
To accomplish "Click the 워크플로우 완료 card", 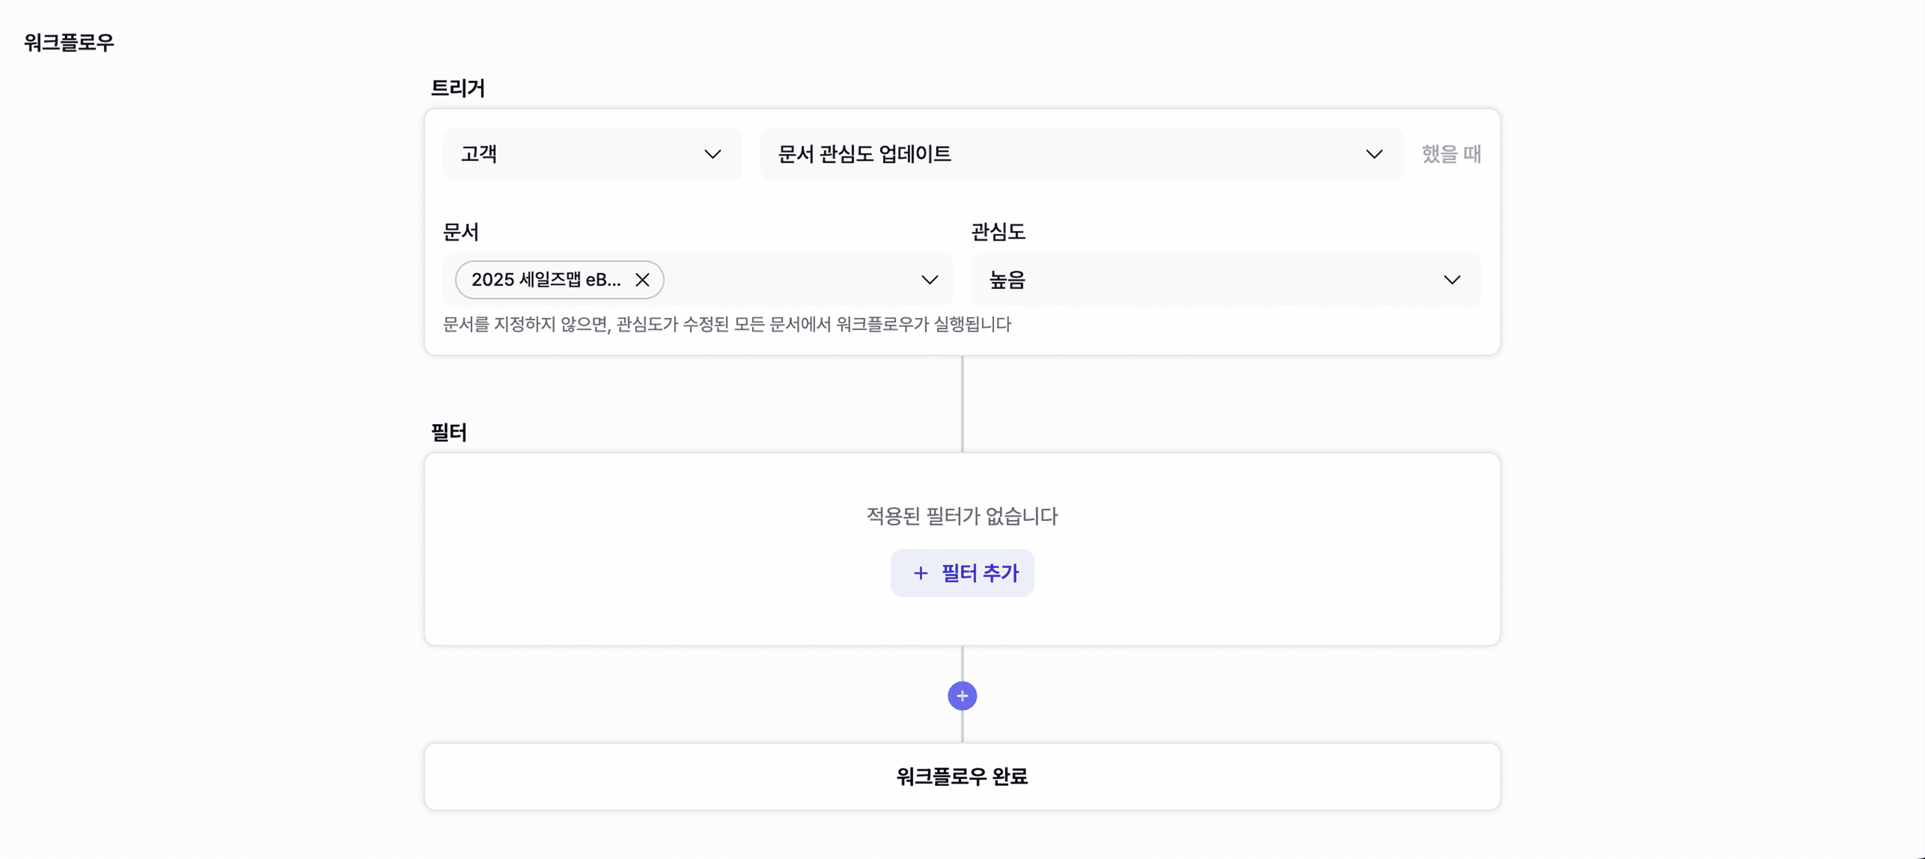I will [962, 776].
